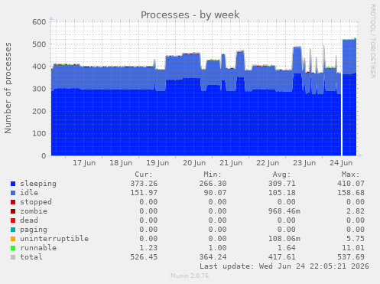Click the zombie legend color swatch
The width and height of the screenshot is (380, 284).
point(13,211)
